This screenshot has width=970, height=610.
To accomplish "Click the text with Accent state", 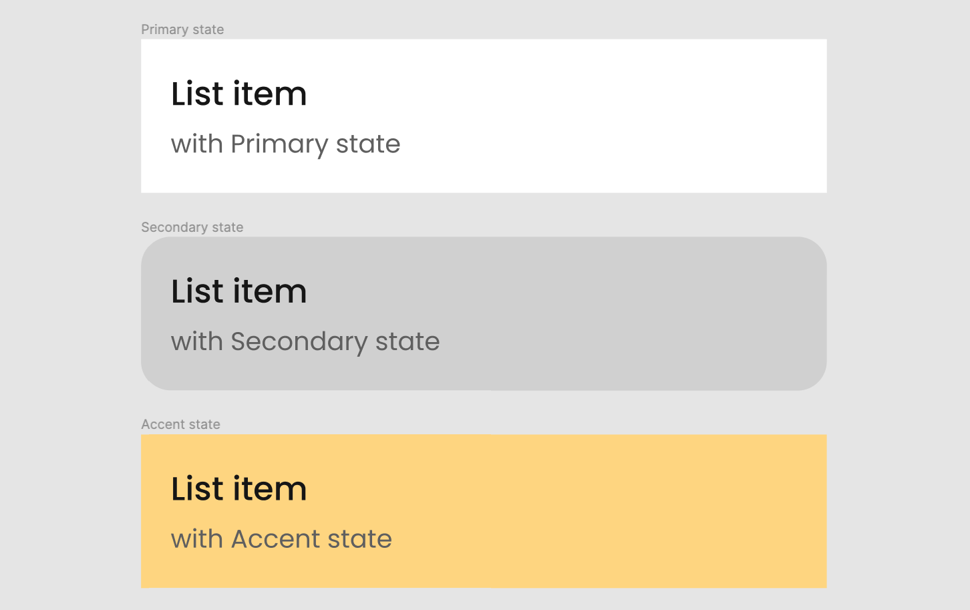I will coord(281,539).
